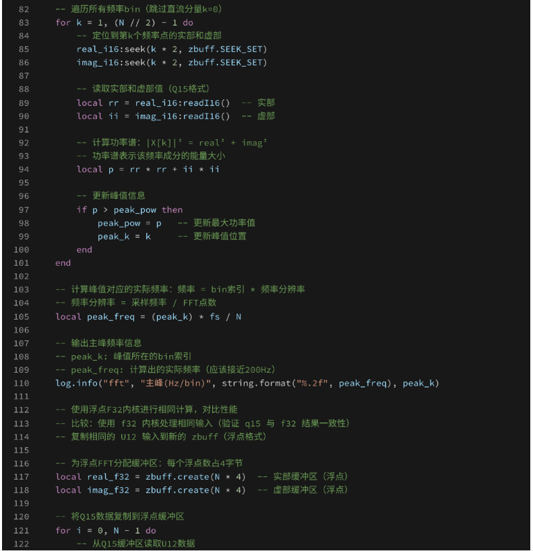Click zbuff.create on line 118
Screen dimensions: 533x551
tap(177, 490)
